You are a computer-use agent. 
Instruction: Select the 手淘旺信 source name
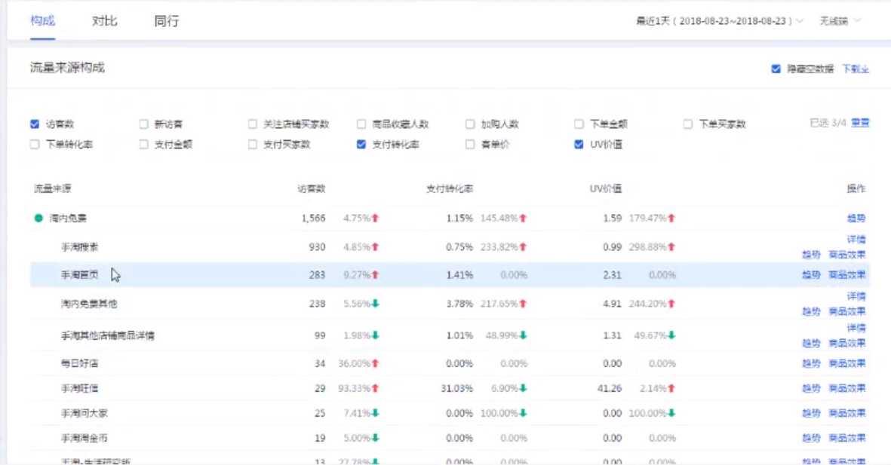79,388
